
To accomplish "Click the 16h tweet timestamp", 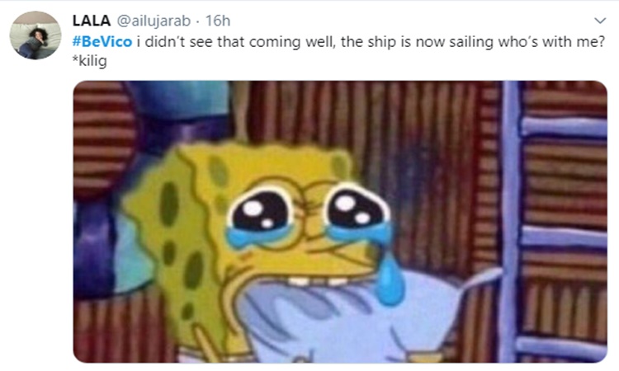I will (218, 21).
